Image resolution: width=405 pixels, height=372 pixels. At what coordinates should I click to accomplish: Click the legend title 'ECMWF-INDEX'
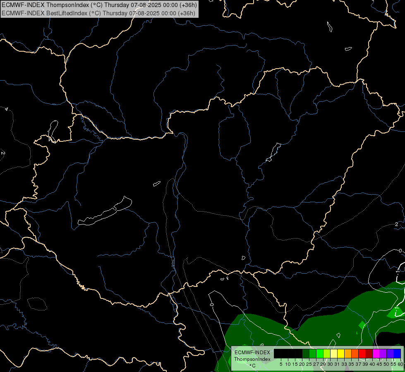point(252,353)
